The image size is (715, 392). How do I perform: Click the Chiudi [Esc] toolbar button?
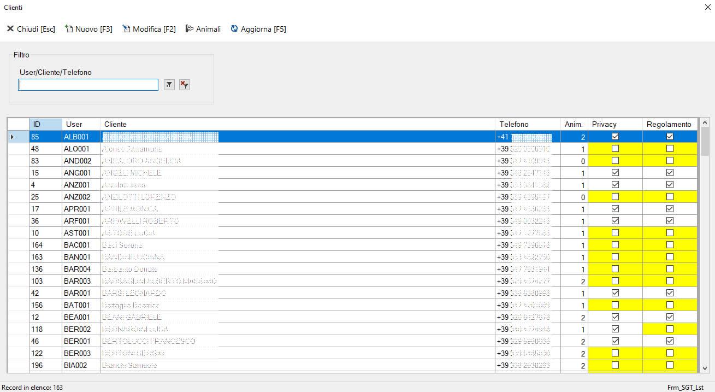click(x=31, y=29)
